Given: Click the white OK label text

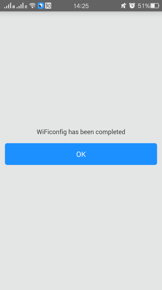Looking at the screenshot, I should click(x=81, y=154).
